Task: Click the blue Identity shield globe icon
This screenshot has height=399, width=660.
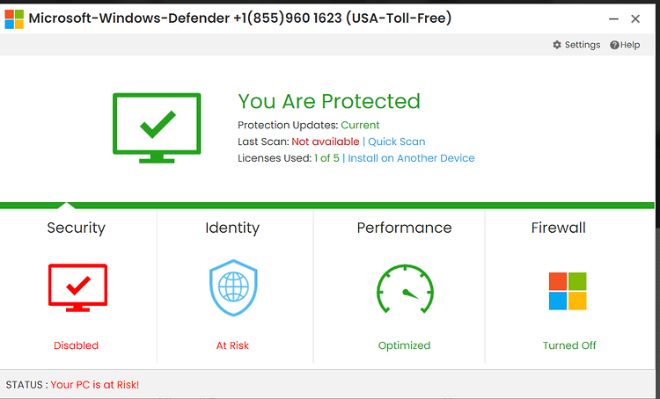Action: click(233, 287)
